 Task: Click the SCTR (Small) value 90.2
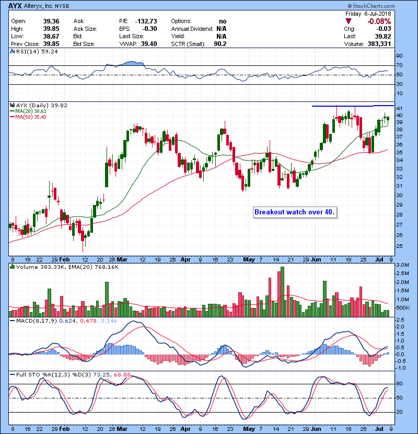(x=220, y=44)
